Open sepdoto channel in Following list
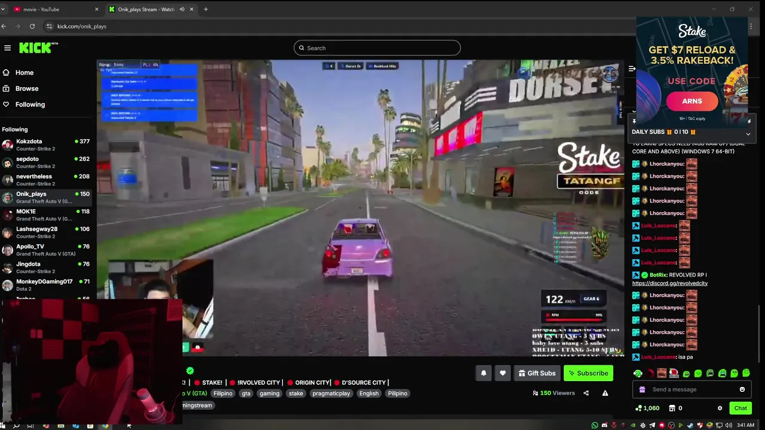Image resolution: width=765 pixels, height=430 pixels. tap(47, 162)
